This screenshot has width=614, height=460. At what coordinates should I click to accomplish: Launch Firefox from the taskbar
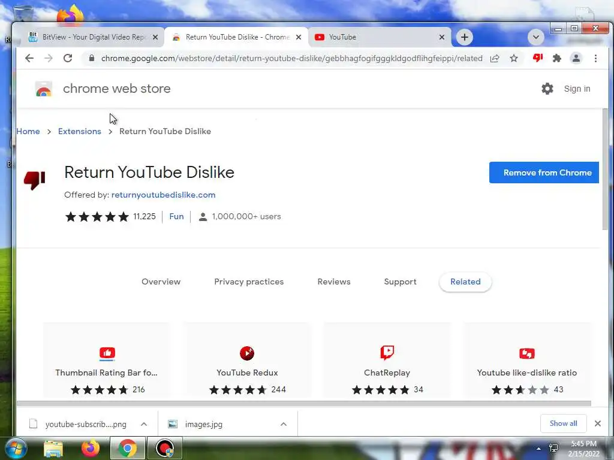pyautogui.click(x=90, y=448)
